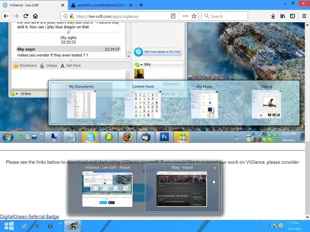The image size is (310, 232).
Task: Click the 22:35 PM clock in screenshot
Action: click(x=289, y=137)
